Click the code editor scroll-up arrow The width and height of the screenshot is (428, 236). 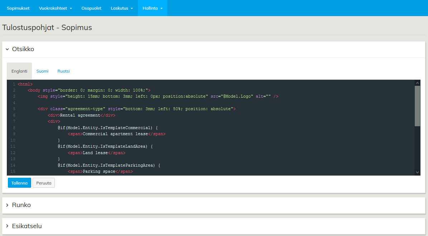[417, 83]
